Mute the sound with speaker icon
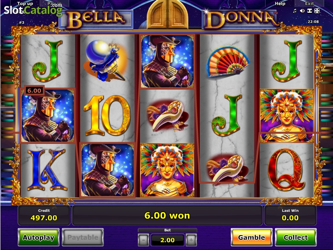 [x=302, y=11]
